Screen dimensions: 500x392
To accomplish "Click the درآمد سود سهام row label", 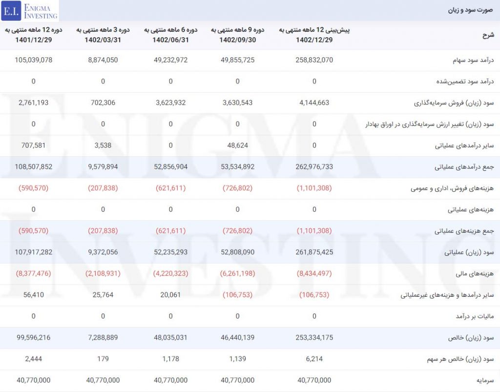I will [473, 60].
